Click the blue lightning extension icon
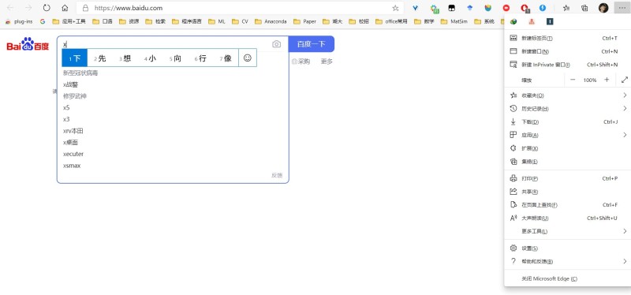Image resolution: width=631 pixels, height=295 pixels. click(543, 8)
